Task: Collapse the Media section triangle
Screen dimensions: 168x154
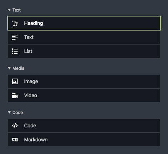Action: pos(9,68)
